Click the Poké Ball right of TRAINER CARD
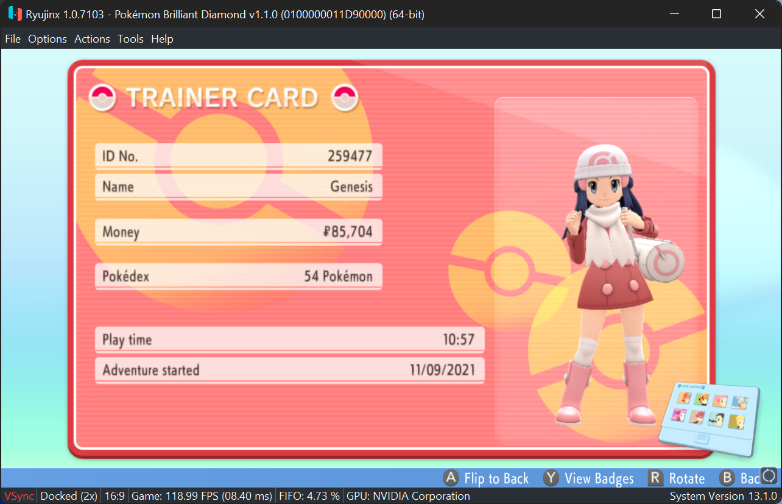Viewport: 782px width, 504px height. point(345,98)
